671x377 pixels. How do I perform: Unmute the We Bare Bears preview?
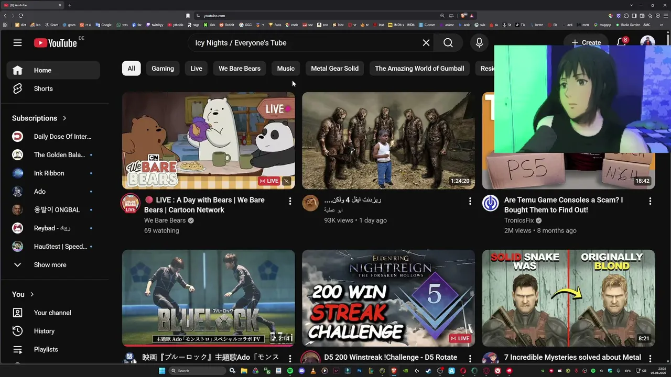pos(286,181)
